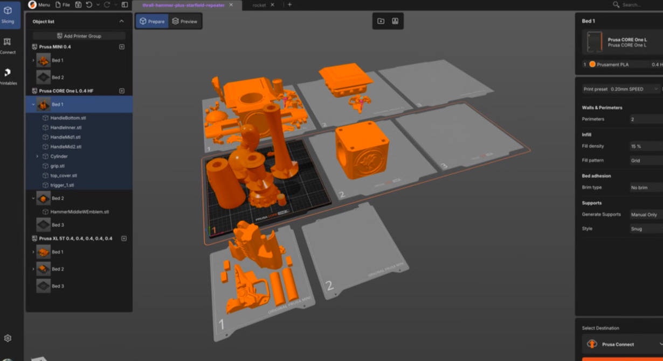Click the Redo arrow icon
The image size is (663, 361).
pyautogui.click(x=107, y=5)
